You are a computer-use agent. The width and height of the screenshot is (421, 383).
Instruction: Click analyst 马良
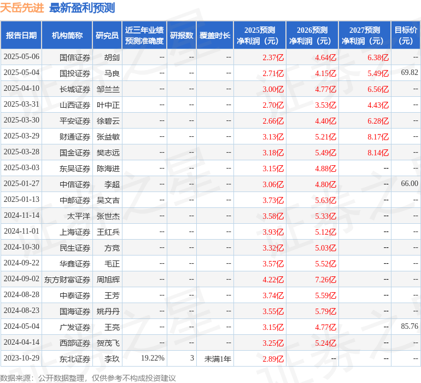tap(112, 73)
